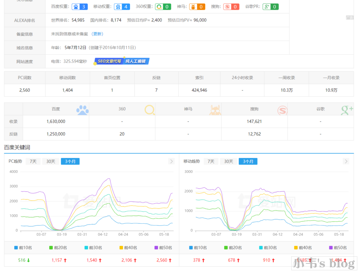Click the Google PR badge
358x271 pixels.
[x=271, y=7]
